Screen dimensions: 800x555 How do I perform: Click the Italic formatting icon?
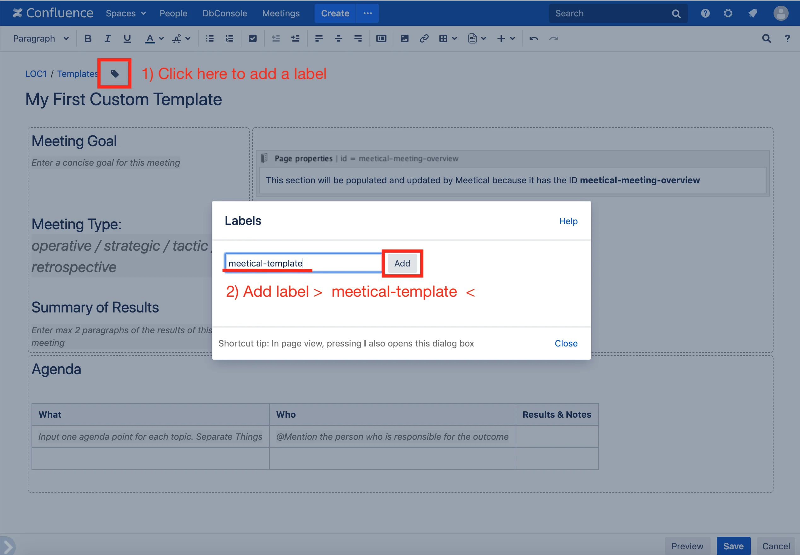tap(107, 39)
